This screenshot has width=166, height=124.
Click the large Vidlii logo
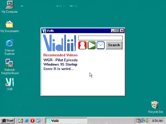click(x=59, y=43)
